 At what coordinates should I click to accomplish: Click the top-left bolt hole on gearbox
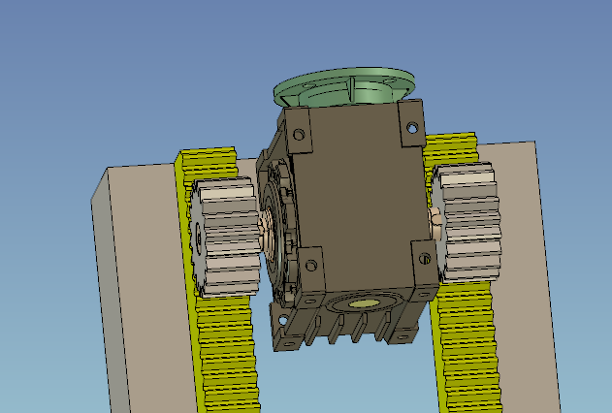pyautogui.click(x=300, y=135)
